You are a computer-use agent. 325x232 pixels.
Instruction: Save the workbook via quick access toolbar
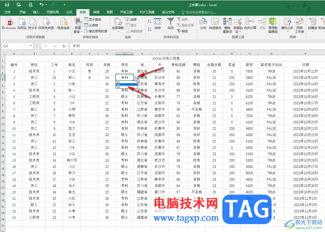7,5
